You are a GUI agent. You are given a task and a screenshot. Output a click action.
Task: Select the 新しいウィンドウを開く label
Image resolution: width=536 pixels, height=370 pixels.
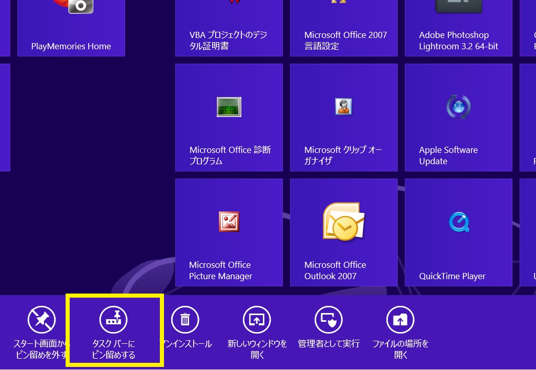click(257, 349)
